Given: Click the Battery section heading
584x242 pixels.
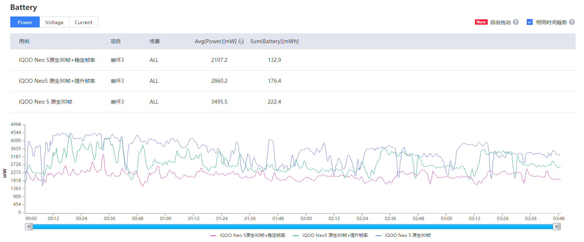Looking at the screenshot, I should click(23, 7).
